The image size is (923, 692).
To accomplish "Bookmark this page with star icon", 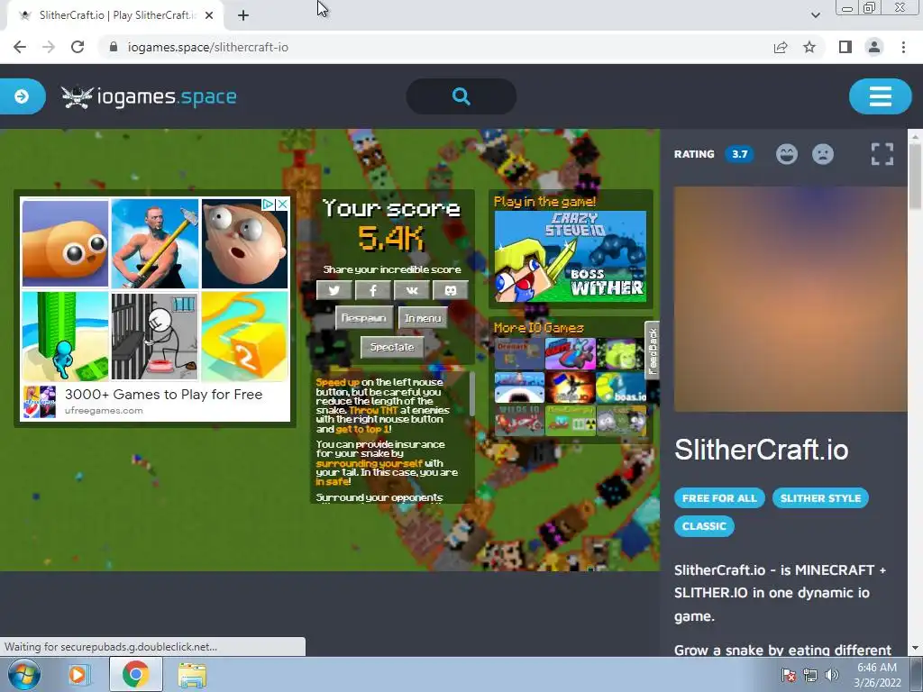I will click(x=809, y=47).
